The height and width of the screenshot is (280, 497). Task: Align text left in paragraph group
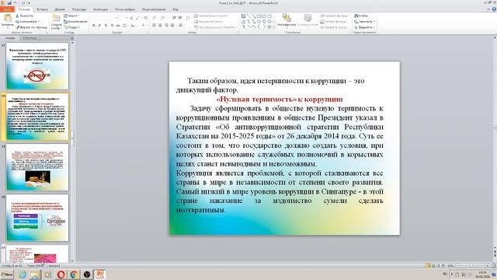click(x=154, y=26)
